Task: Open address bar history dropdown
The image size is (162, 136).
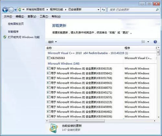Action: [98, 10]
